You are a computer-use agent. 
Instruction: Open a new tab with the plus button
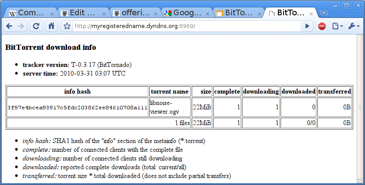coord(324,13)
